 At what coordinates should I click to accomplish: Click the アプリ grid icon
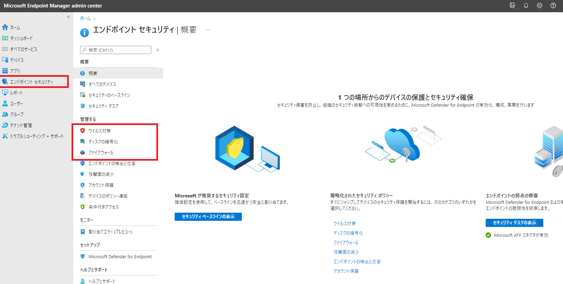click(5, 71)
